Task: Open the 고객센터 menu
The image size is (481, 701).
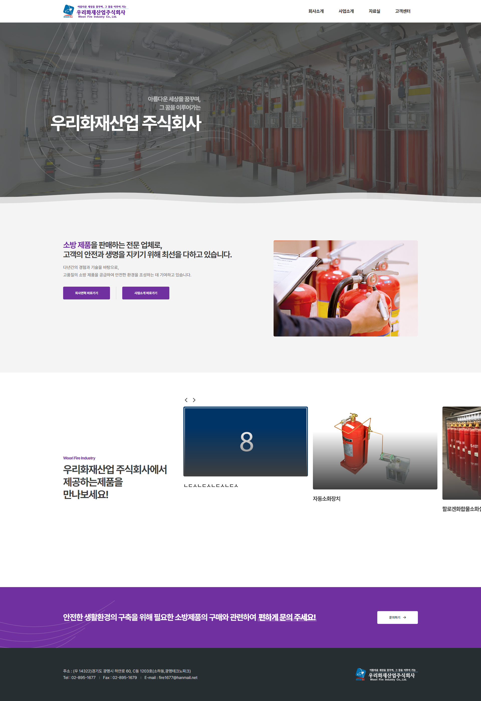Action: tap(403, 11)
